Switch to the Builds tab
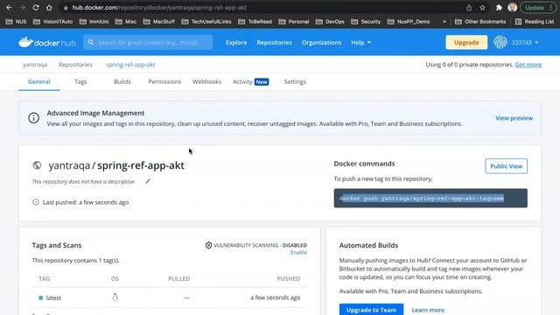This screenshot has height=315, width=560. (122, 81)
